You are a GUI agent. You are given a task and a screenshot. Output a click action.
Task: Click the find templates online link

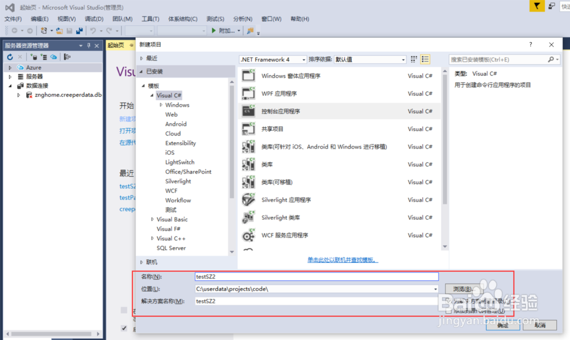point(343,260)
